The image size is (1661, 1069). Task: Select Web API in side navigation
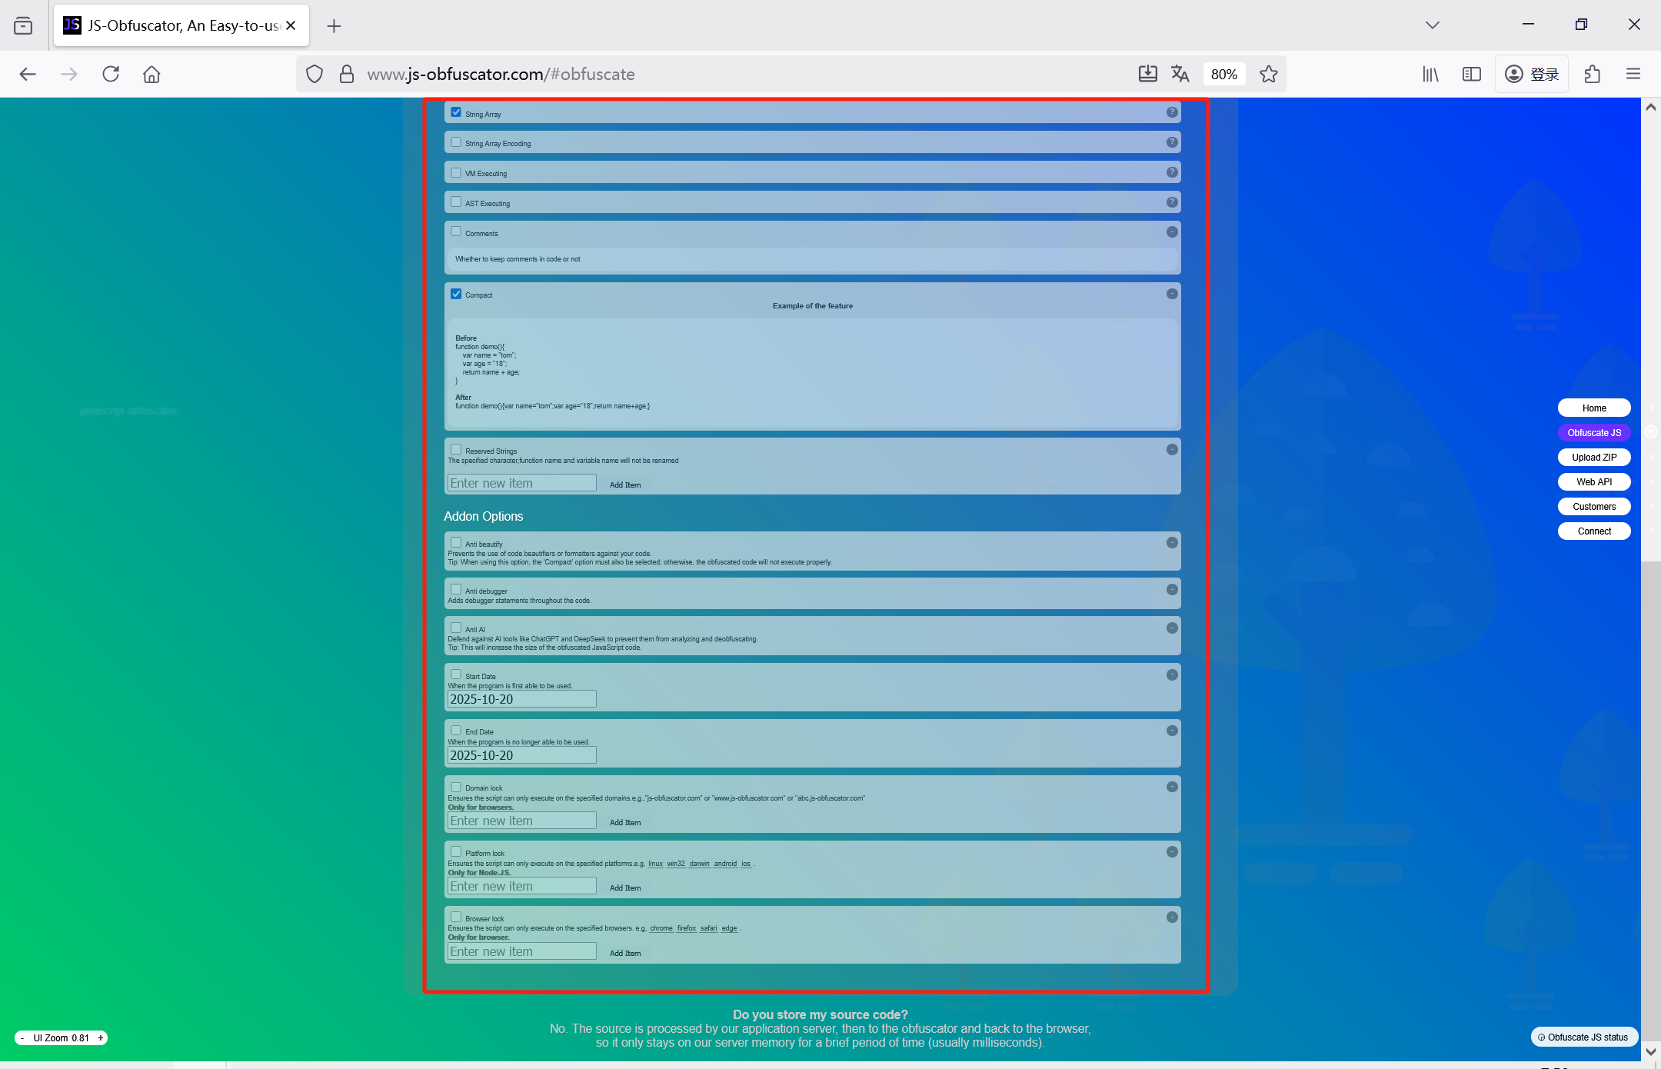[x=1593, y=482]
